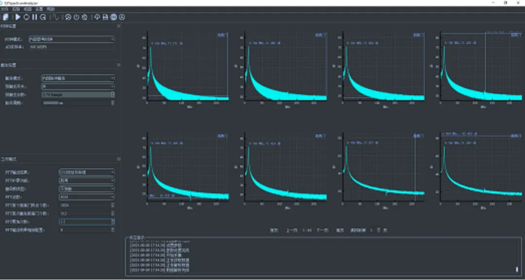Click the power-symbol icon in the toolbar

coord(76,17)
